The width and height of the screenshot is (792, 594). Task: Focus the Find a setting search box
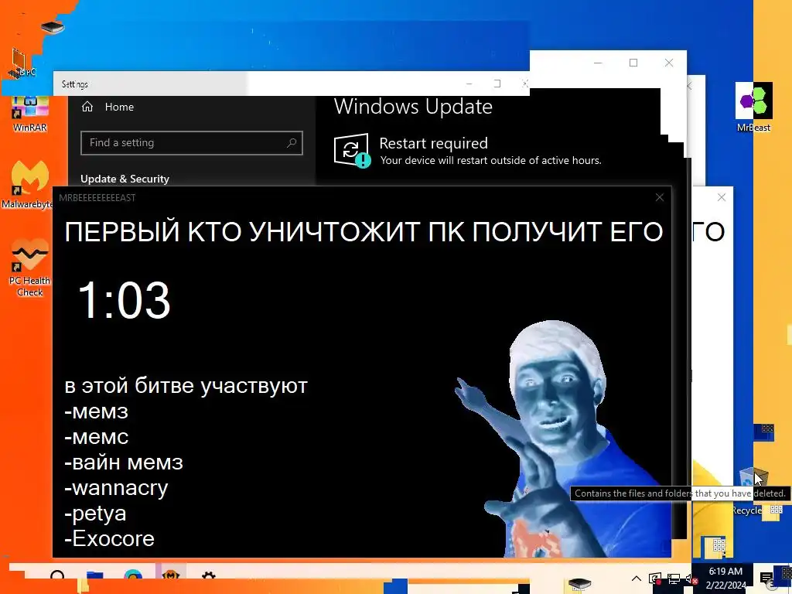(x=192, y=143)
